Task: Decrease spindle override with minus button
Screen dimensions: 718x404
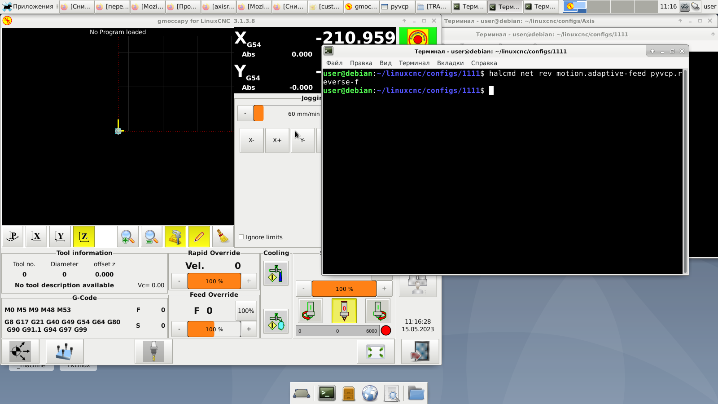Action: [303, 289]
